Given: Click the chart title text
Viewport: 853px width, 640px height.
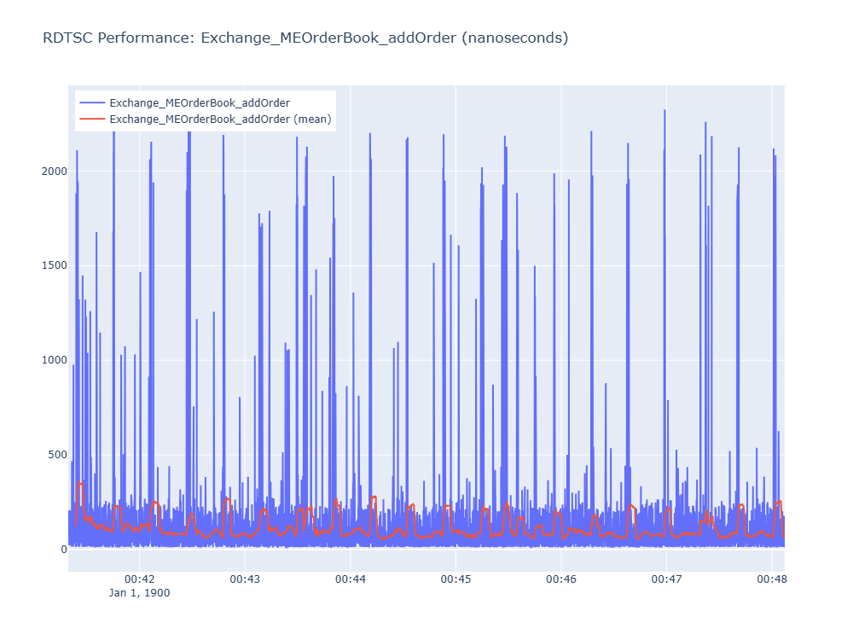Looking at the screenshot, I should [x=305, y=38].
